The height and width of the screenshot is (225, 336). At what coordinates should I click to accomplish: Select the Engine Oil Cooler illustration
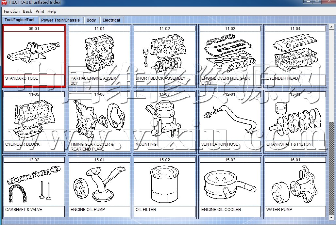coord(230,185)
